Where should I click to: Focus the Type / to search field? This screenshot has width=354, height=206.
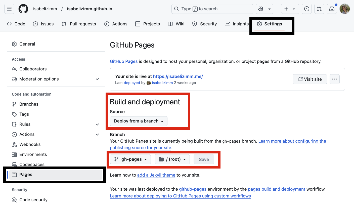(x=212, y=9)
